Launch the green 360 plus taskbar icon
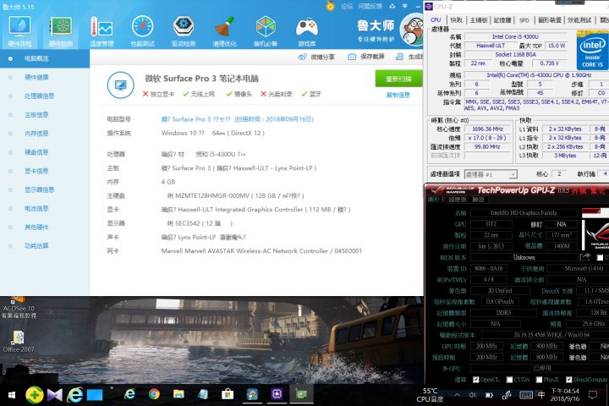 click(35, 395)
